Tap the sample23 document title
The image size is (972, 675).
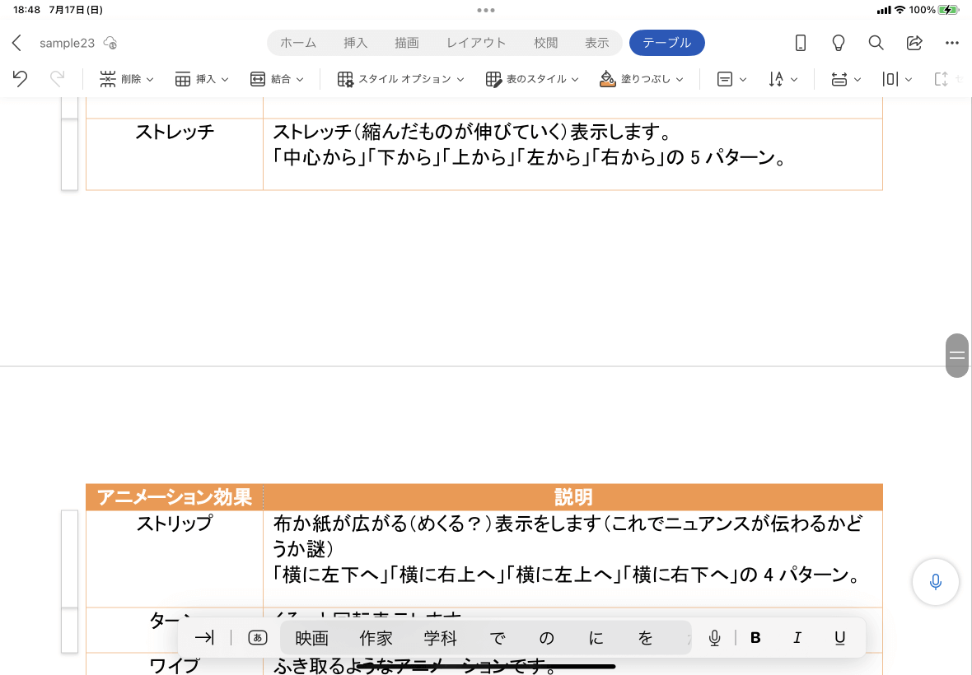pos(67,43)
